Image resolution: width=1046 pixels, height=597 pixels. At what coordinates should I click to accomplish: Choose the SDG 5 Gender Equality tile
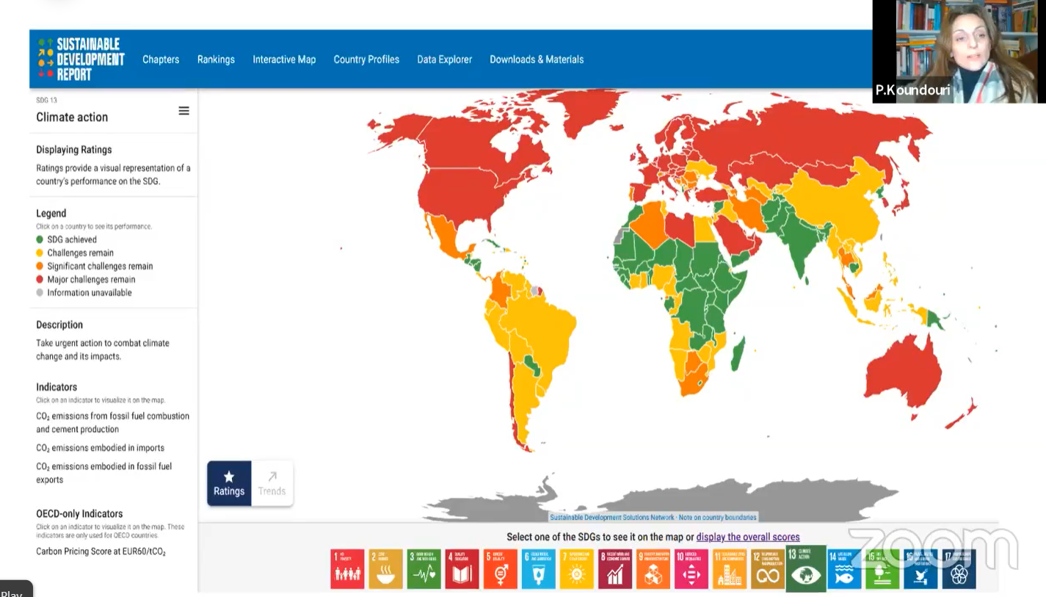tap(500, 568)
